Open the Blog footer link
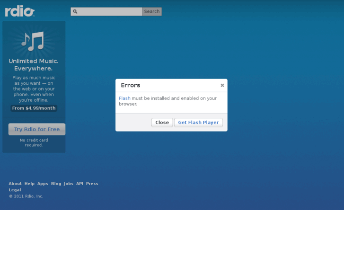This screenshot has height=258, width=344. point(56,184)
